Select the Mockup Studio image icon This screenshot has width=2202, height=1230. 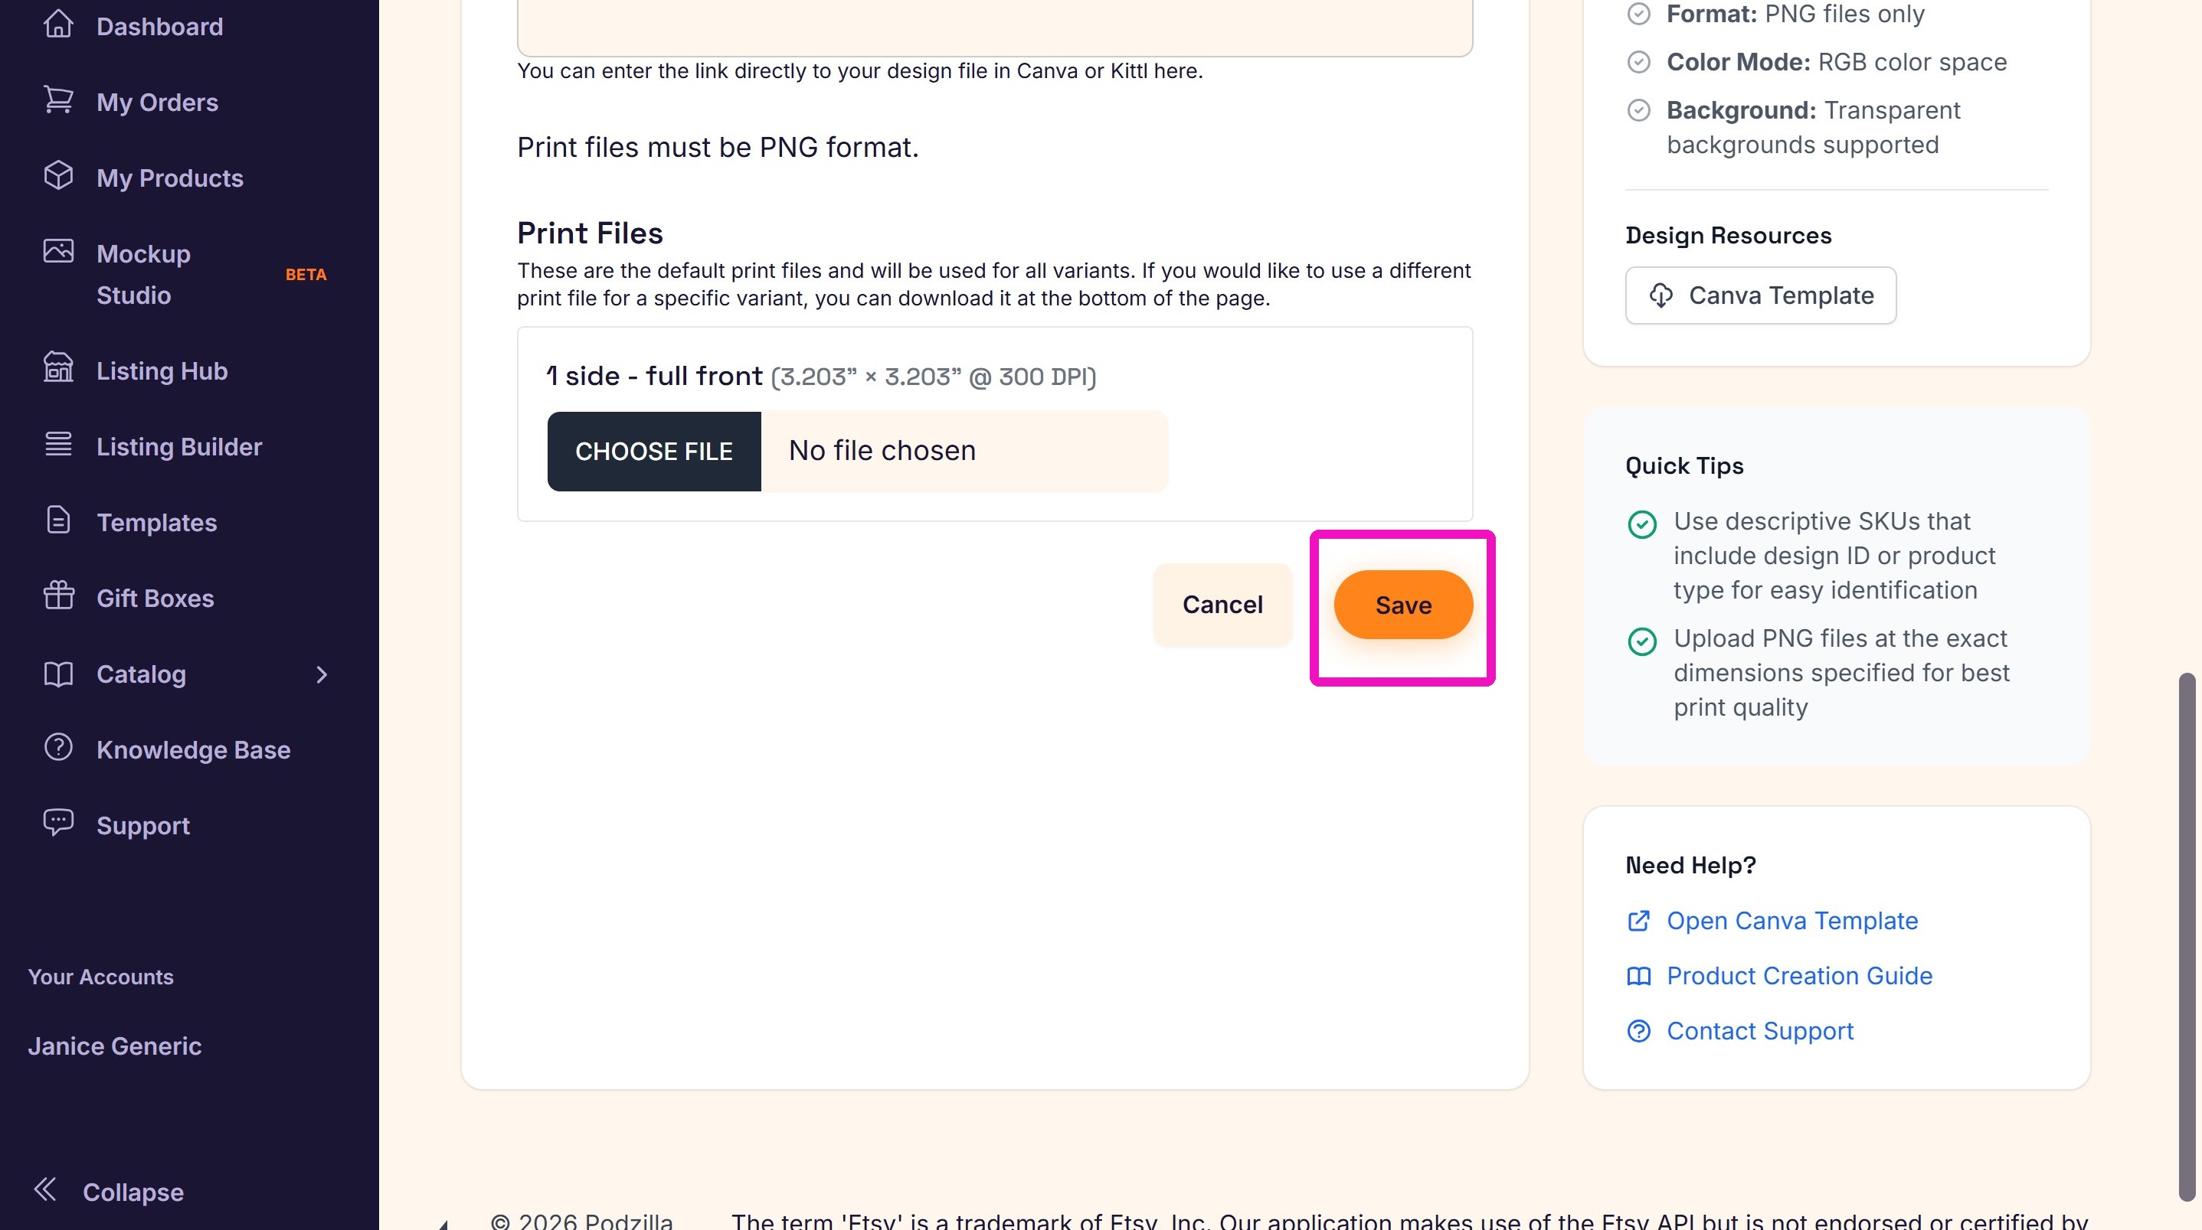tap(58, 251)
